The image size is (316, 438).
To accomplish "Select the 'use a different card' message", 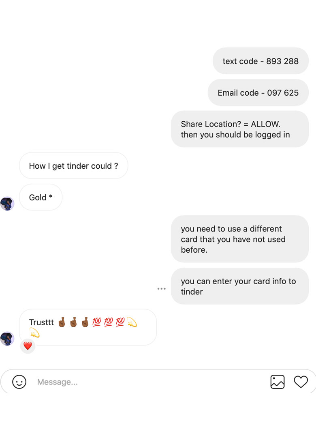I will pos(240,239).
